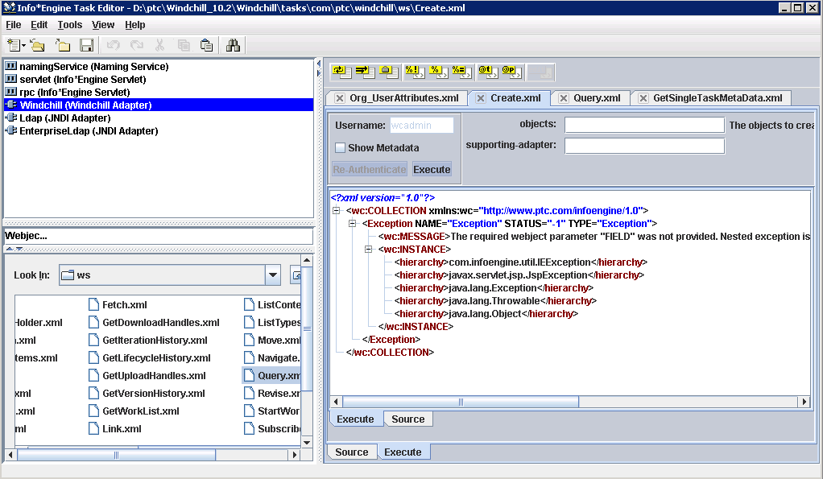The height and width of the screenshot is (479, 823).
Task: Click the Move.xml file icon
Action: (250, 340)
